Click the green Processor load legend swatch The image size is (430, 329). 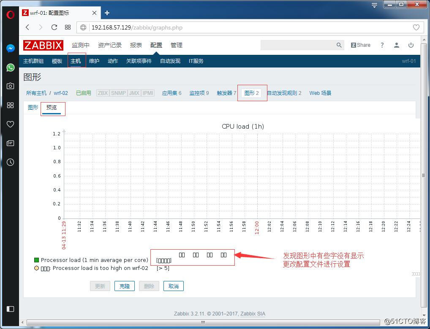[x=36, y=260]
